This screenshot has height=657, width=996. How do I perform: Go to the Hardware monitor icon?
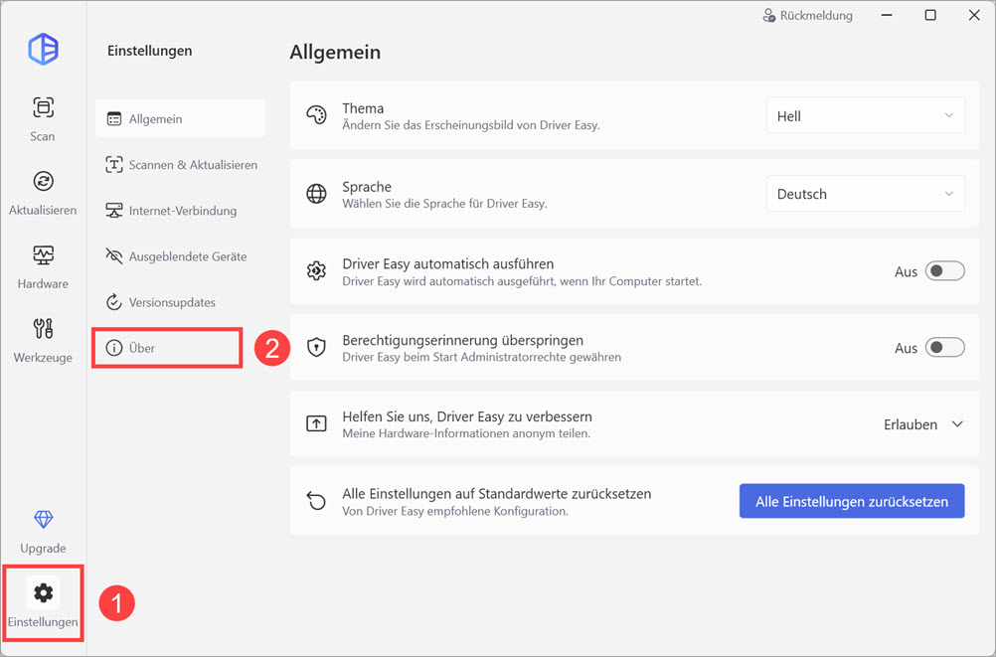[43, 254]
